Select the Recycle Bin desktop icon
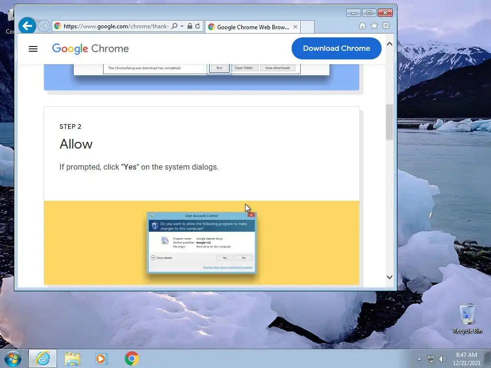Image resolution: width=491 pixels, height=368 pixels. [467, 318]
